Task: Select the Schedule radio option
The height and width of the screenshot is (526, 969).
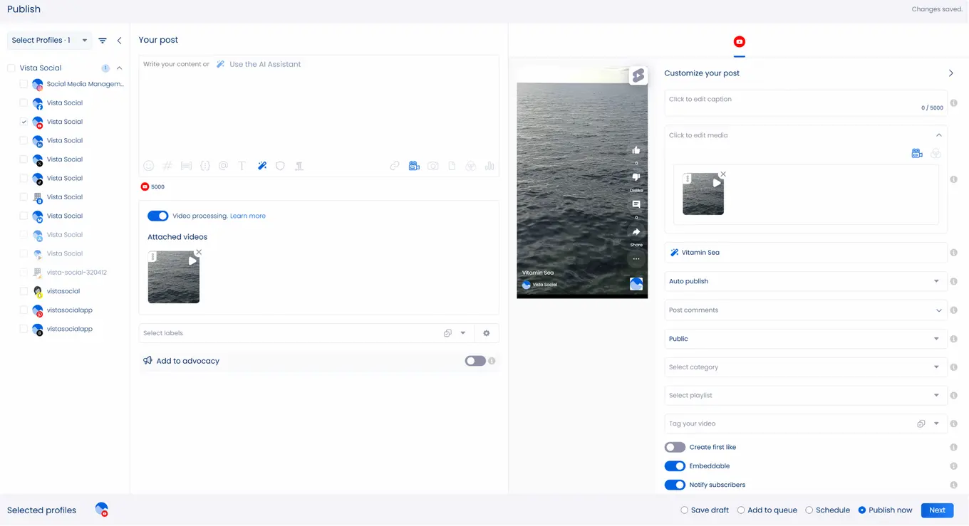Action: (x=809, y=510)
